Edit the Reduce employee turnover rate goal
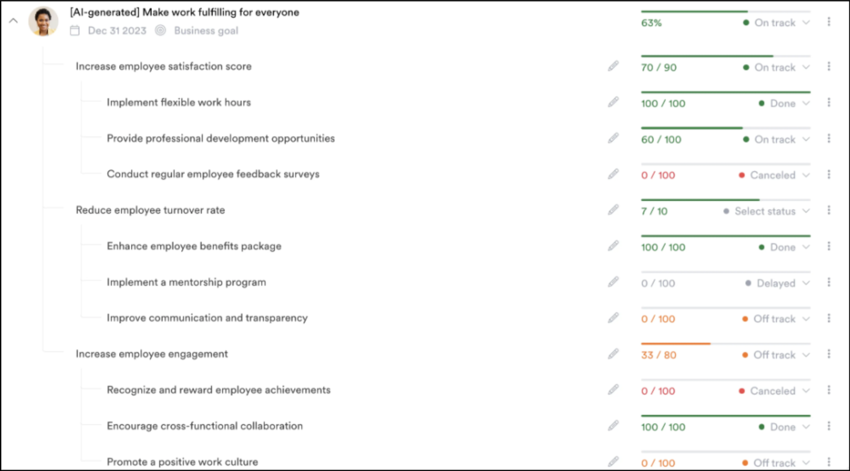This screenshot has height=471, width=850. pyautogui.click(x=614, y=209)
